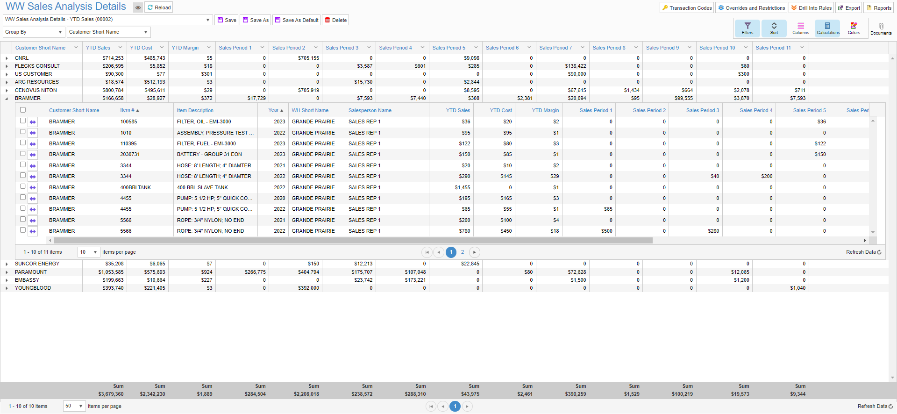This screenshot has height=414, width=897.
Task: Click the Save view button
Action: tap(227, 20)
